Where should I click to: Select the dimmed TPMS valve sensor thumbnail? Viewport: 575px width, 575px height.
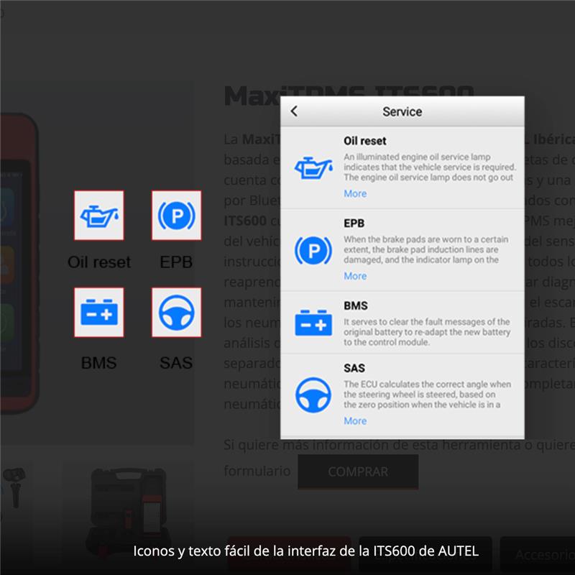[14, 488]
